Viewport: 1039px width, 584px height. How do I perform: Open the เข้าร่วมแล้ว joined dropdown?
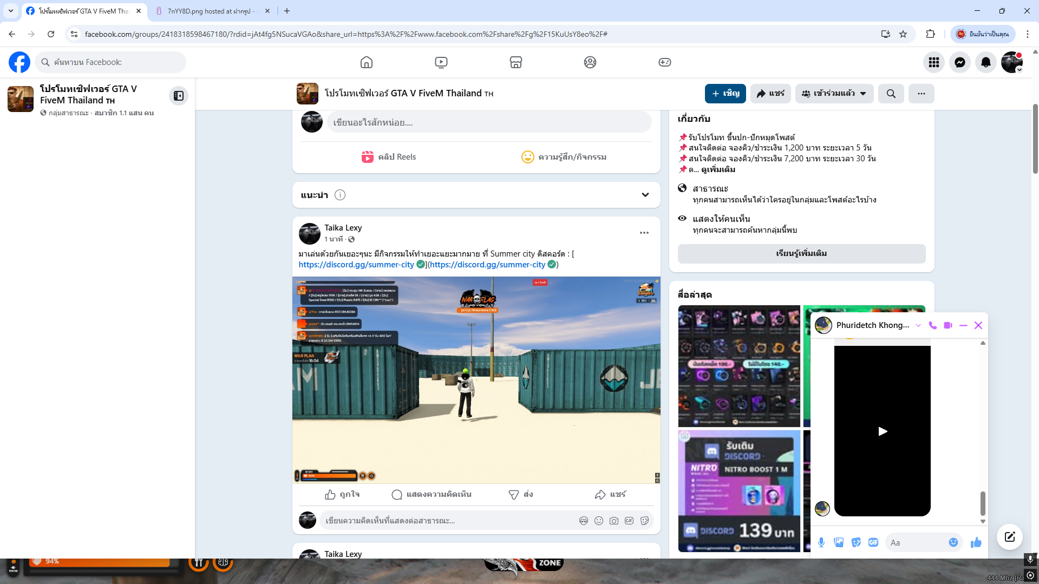tap(834, 94)
